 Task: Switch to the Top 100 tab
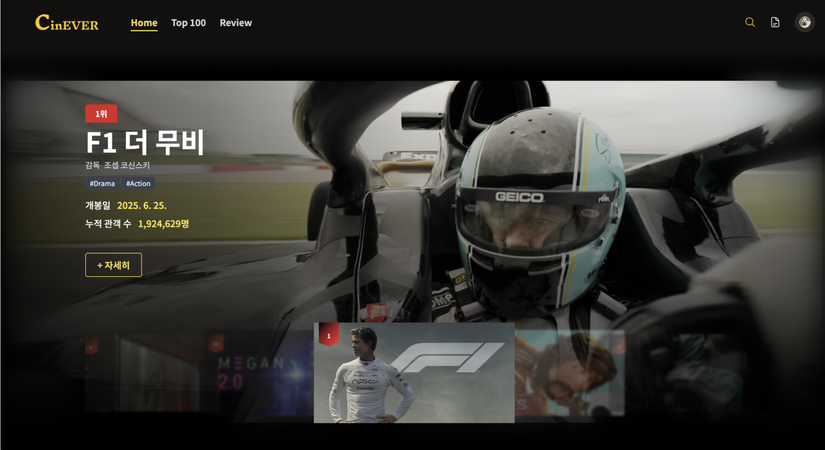tap(188, 23)
